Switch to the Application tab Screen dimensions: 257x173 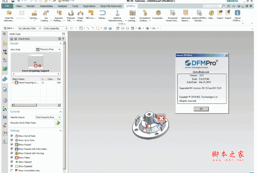(x=89, y=6)
